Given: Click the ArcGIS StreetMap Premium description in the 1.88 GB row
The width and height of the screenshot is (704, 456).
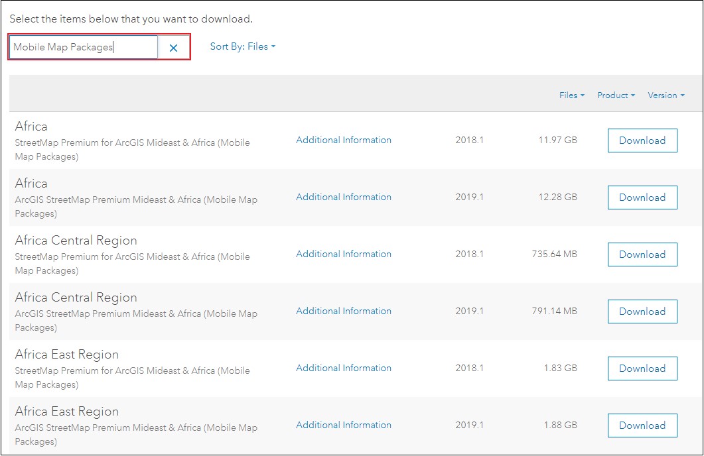Looking at the screenshot, I should tap(136, 434).
